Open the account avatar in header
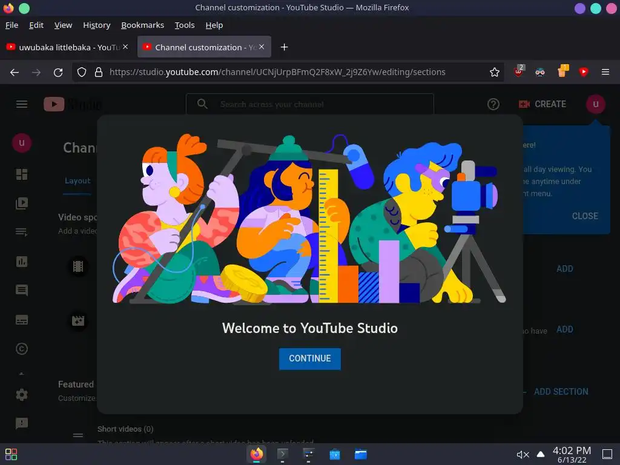620x465 pixels. click(596, 104)
